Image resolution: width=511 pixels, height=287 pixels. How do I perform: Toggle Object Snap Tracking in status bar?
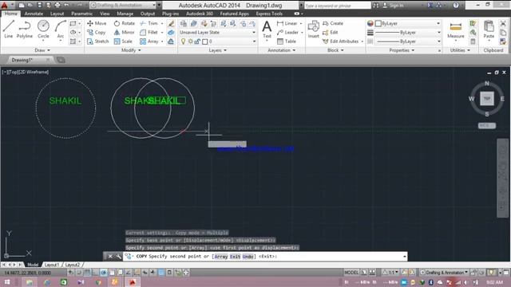[x=129, y=273]
